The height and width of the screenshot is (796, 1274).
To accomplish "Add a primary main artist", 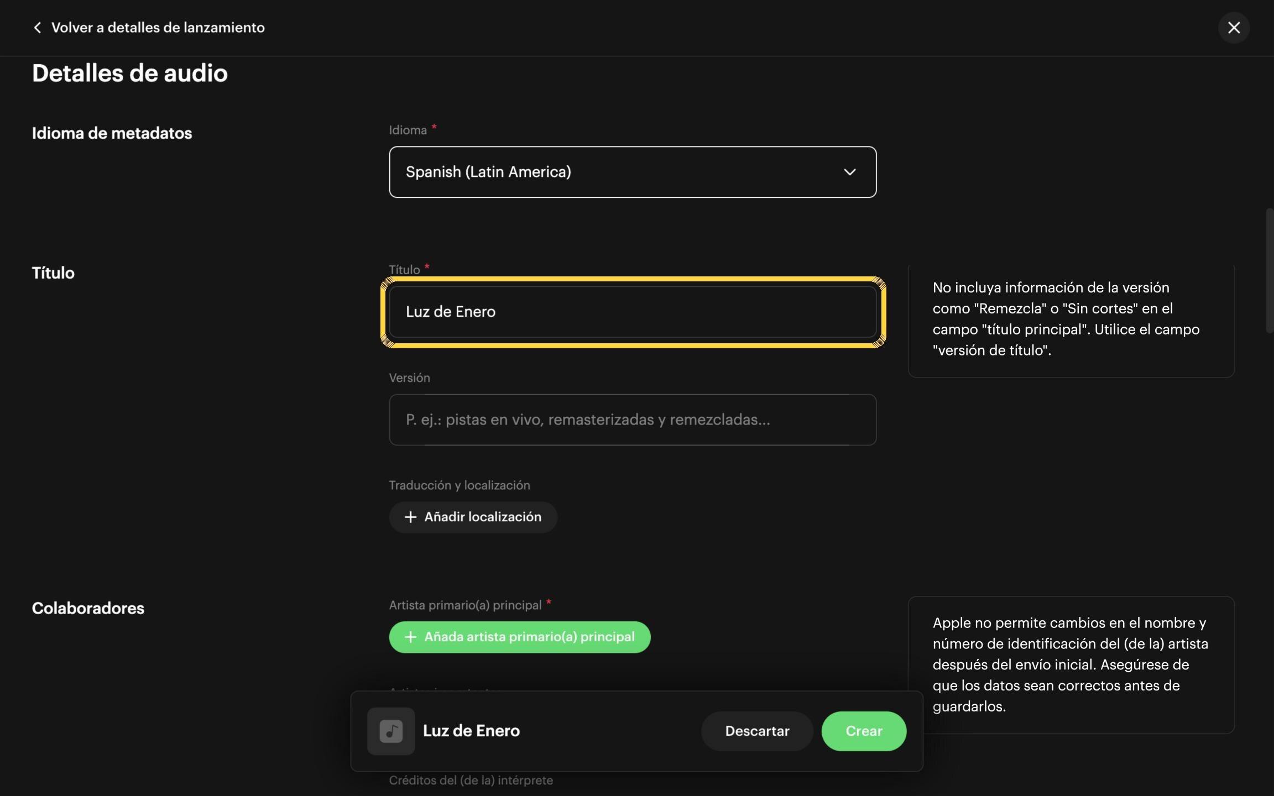I will pos(520,637).
